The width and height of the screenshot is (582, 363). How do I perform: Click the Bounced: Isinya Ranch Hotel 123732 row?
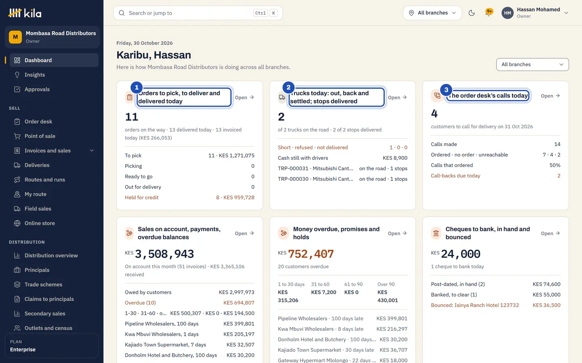click(x=496, y=305)
